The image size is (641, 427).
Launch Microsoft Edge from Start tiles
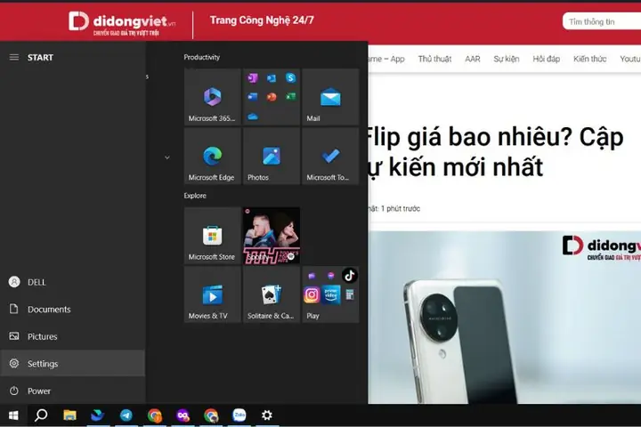212,156
